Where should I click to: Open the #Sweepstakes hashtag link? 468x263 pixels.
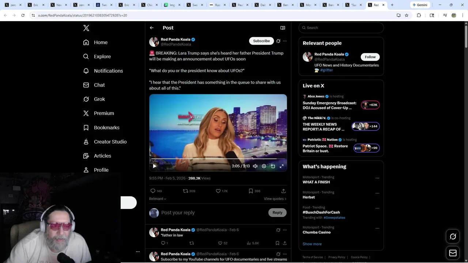click(x=334, y=218)
